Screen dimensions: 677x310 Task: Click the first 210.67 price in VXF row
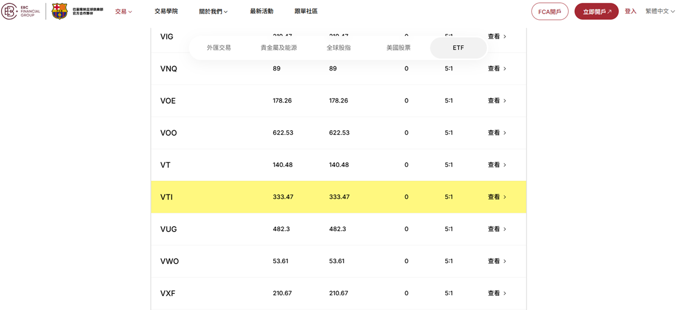[282, 293]
